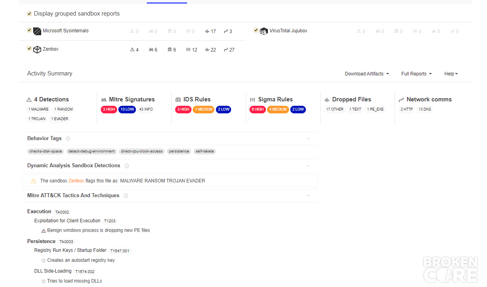Uncheck the Microsoft Sysinternals sandbox checkbox
Image resolution: width=487 pixels, height=287 pixels.
(29, 30)
